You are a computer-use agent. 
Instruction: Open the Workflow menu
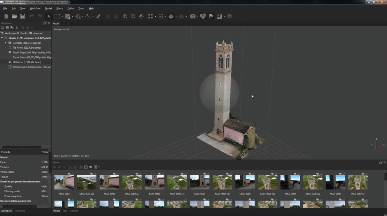point(35,8)
